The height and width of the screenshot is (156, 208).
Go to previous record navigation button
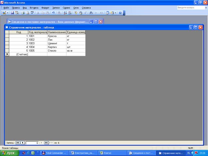23,143
